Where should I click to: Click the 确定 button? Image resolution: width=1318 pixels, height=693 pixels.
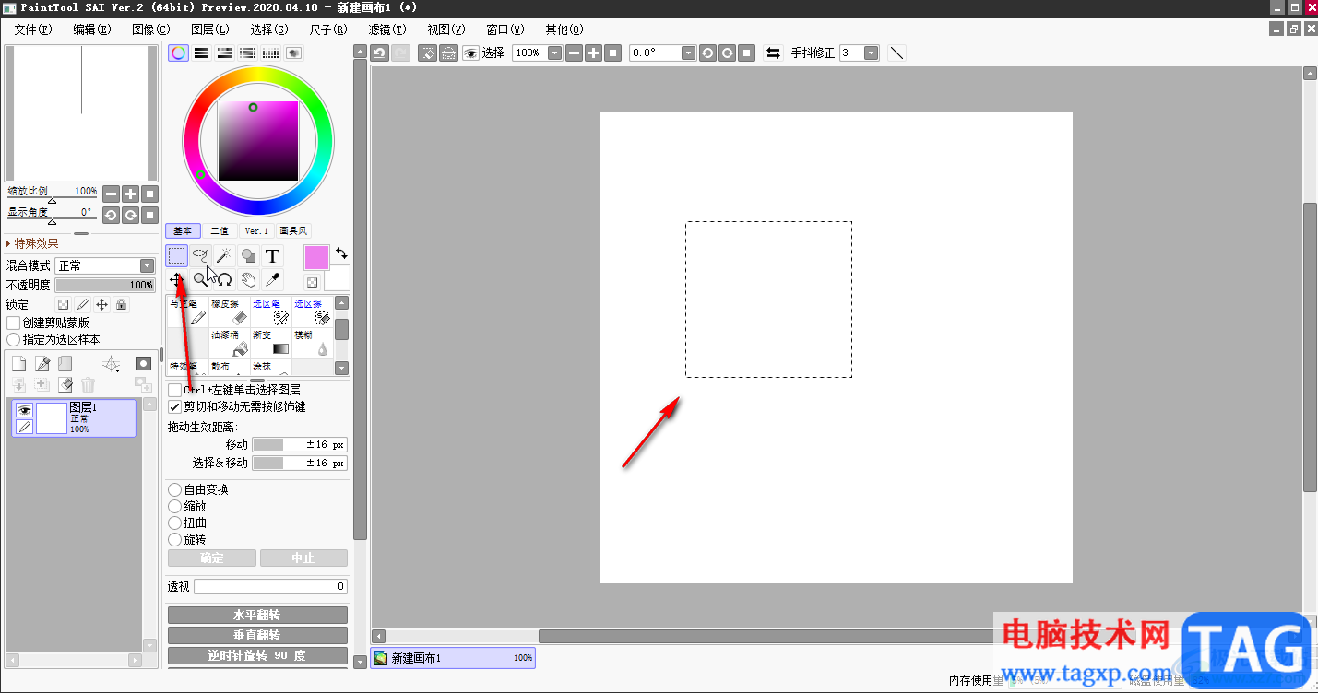pyautogui.click(x=212, y=558)
